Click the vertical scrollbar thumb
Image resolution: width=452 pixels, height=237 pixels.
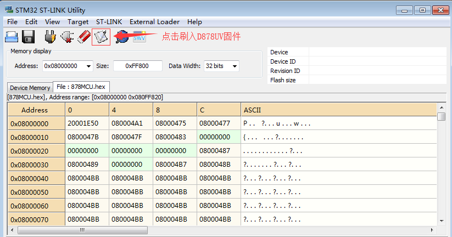point(442,116)
